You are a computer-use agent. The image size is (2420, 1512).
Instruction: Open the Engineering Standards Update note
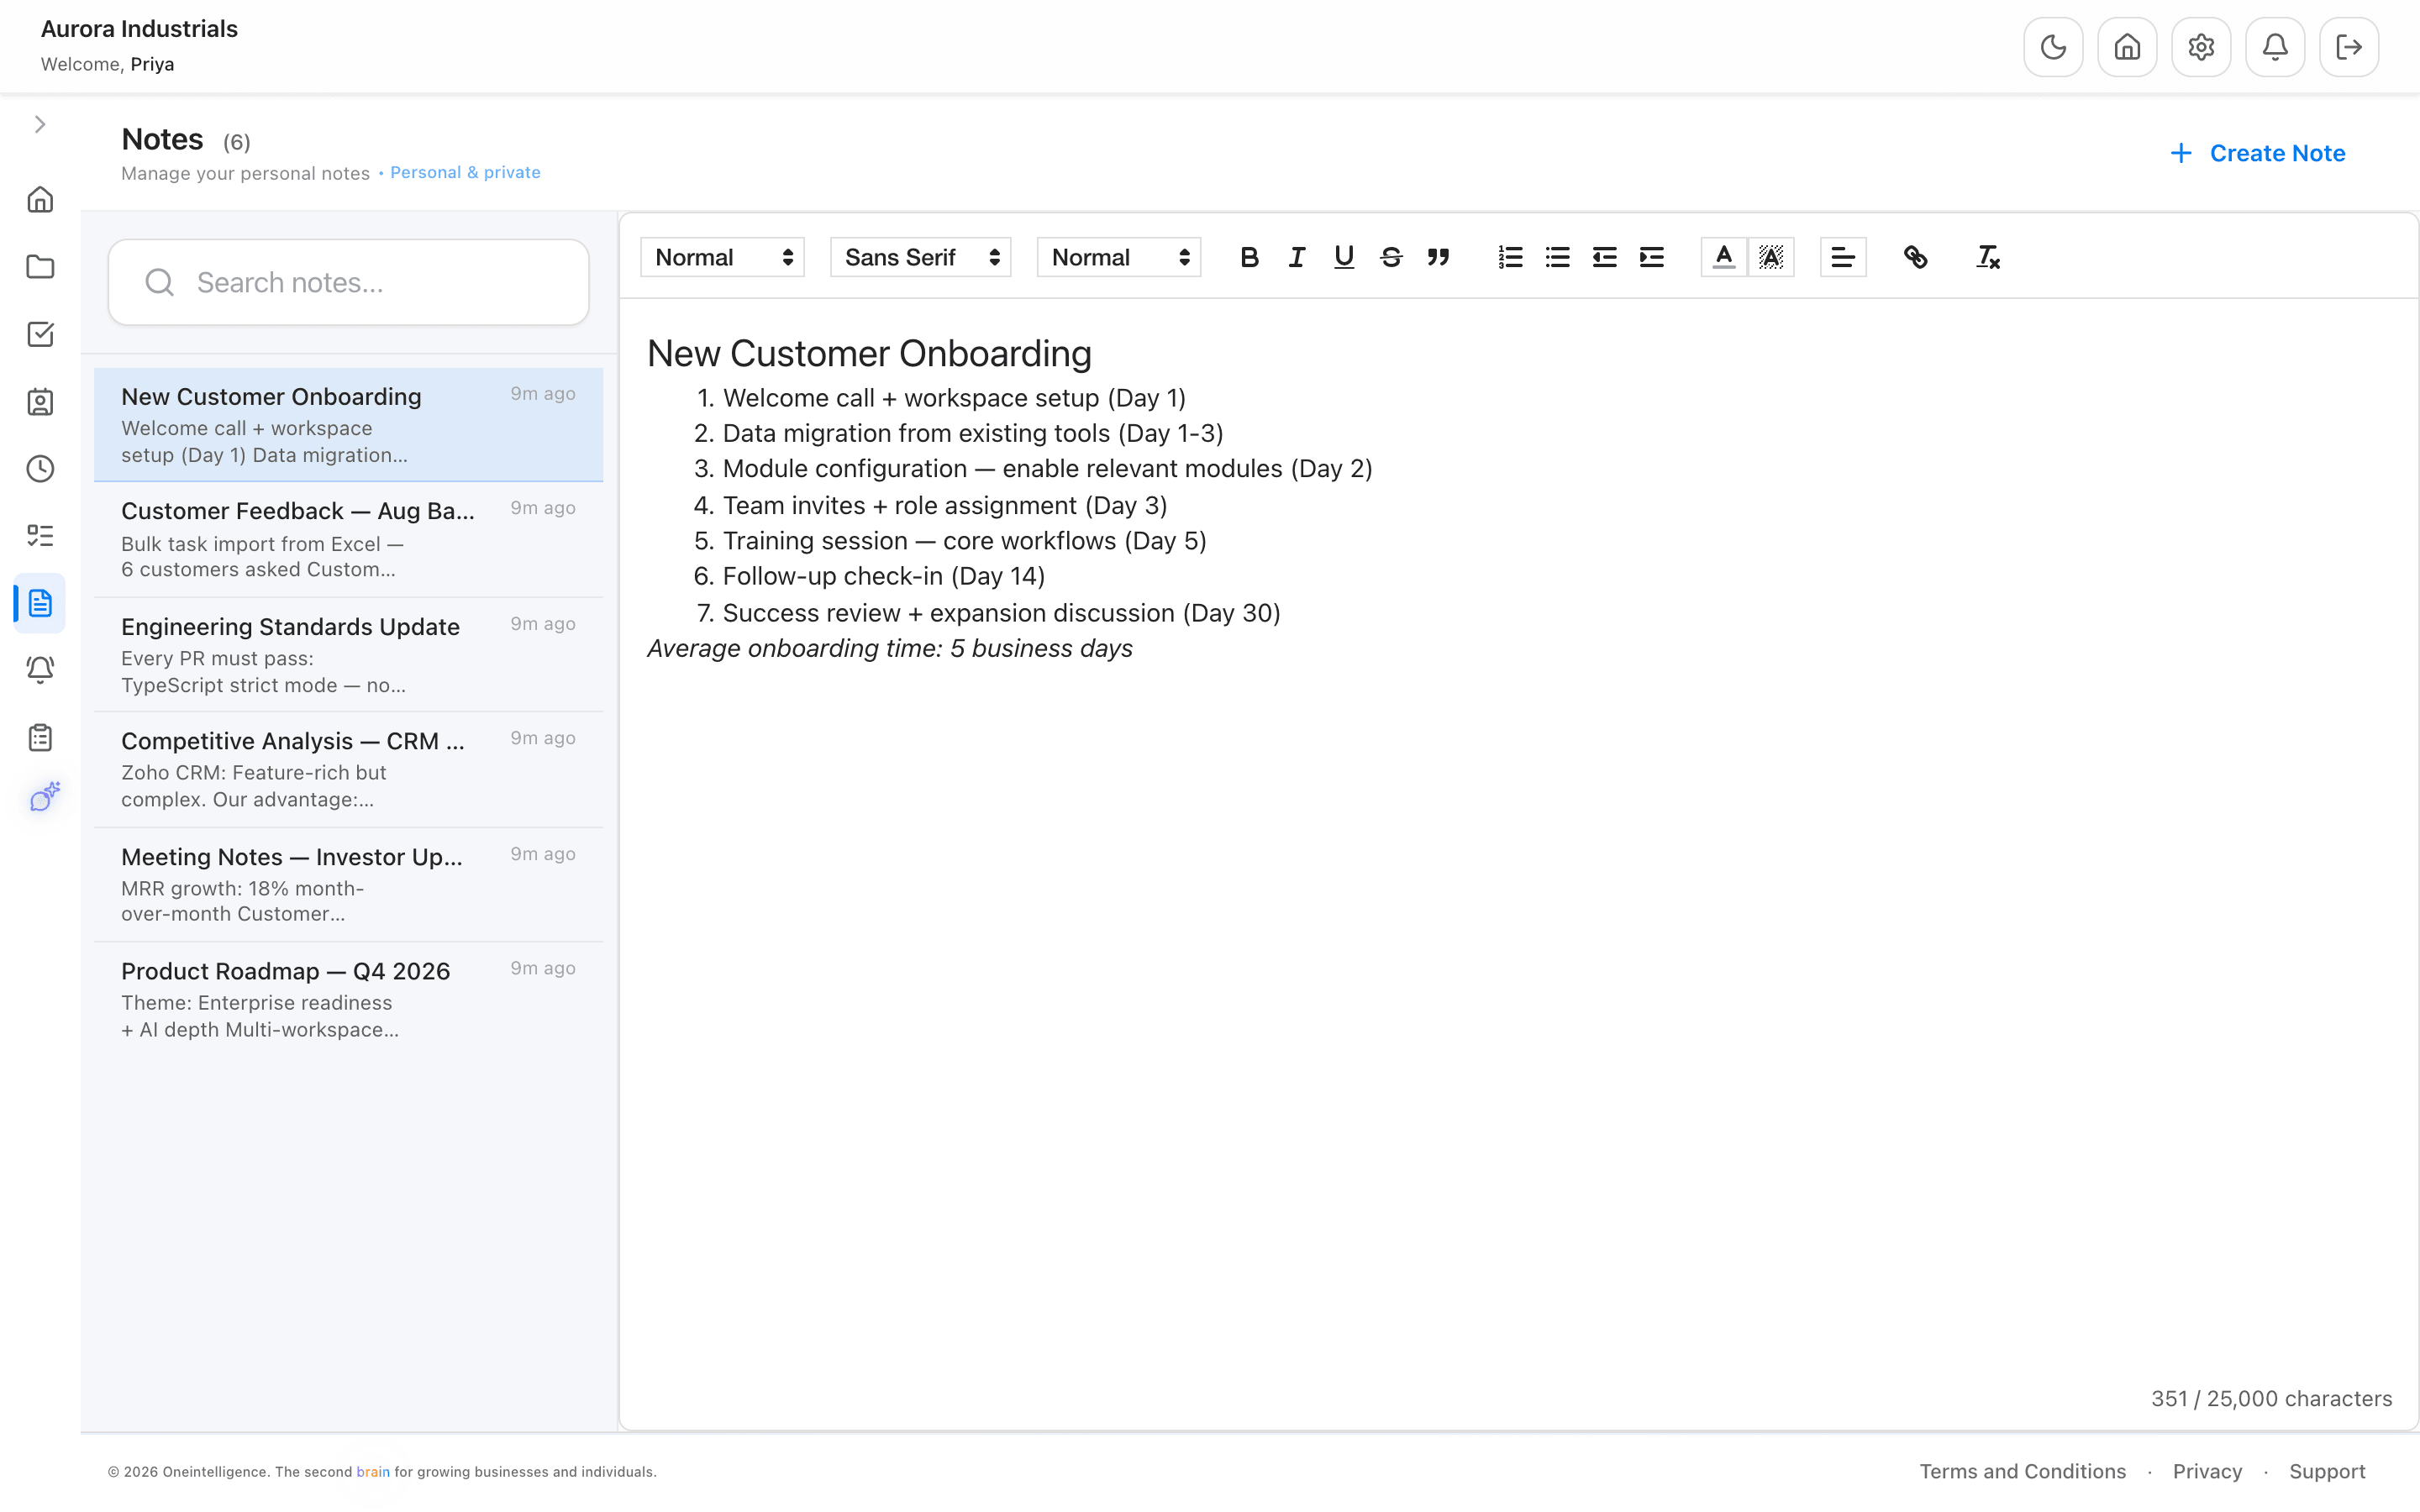pos(348,655)
